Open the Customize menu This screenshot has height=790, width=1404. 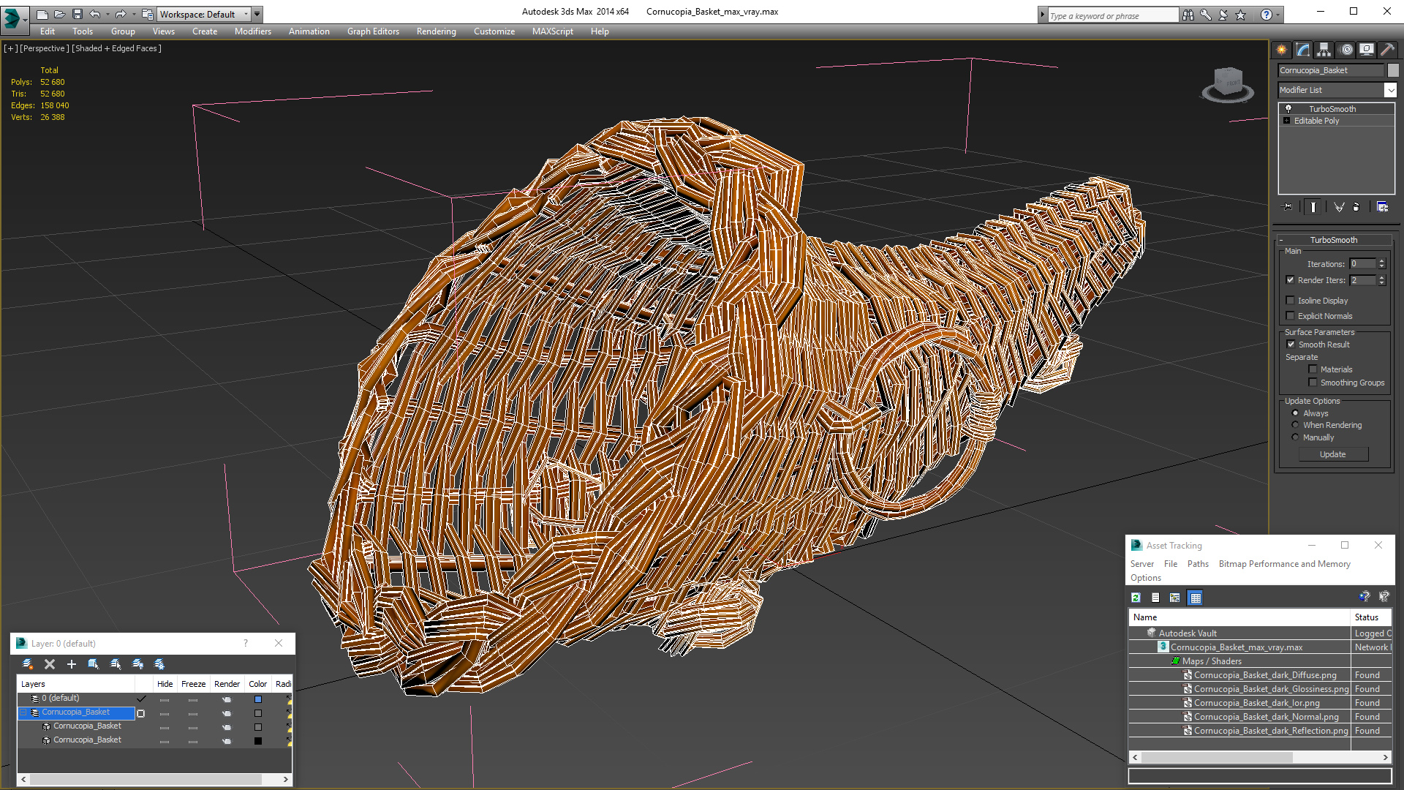click(494, 31)
